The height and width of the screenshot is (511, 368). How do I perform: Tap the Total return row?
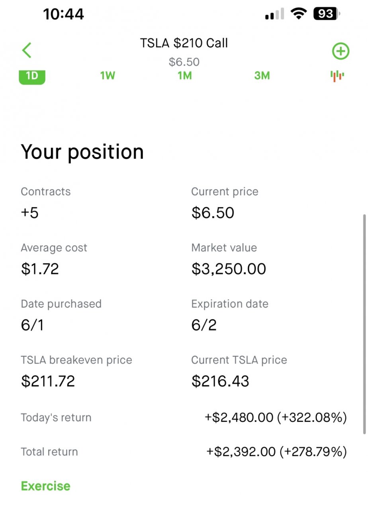click(184, 452)
